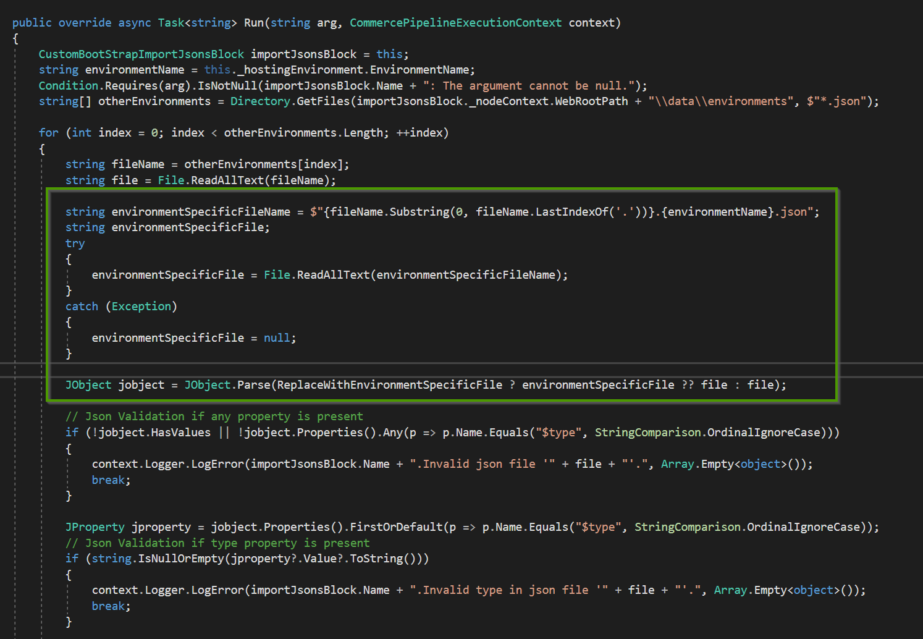Image resolution: width=923 pixels, height=639 pixels.
Task: Click the '$"*.json"' search pattern string
Action: pyautogui.click(x=836, y=101)
